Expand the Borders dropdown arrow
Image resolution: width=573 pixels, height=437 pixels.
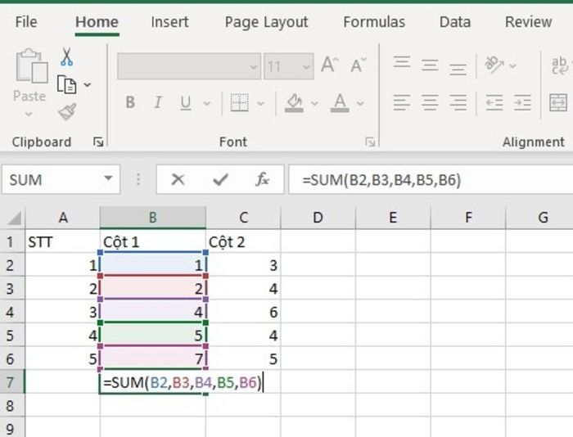[x=260, y=104]
